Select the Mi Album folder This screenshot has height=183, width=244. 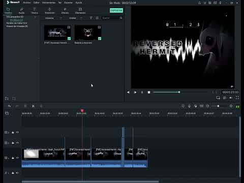[16, 20]
